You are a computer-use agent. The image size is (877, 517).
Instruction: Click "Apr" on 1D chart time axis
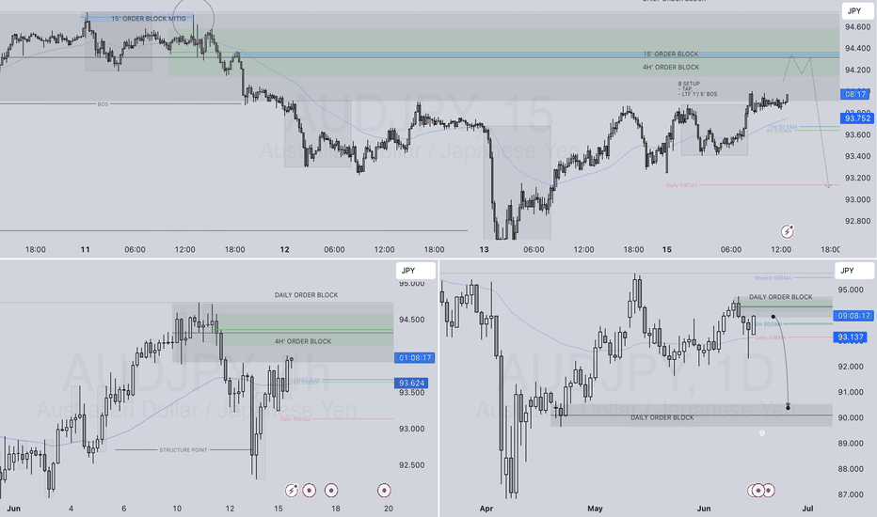[x=486, y=508]
